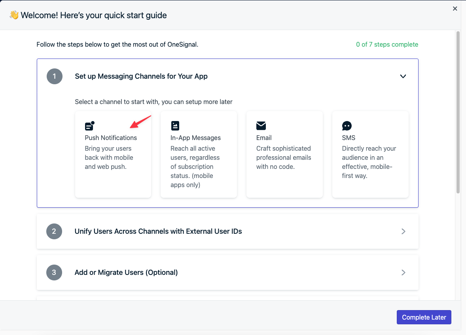Expand Unify Users Across Channels chevron

(x=403, y=231)
